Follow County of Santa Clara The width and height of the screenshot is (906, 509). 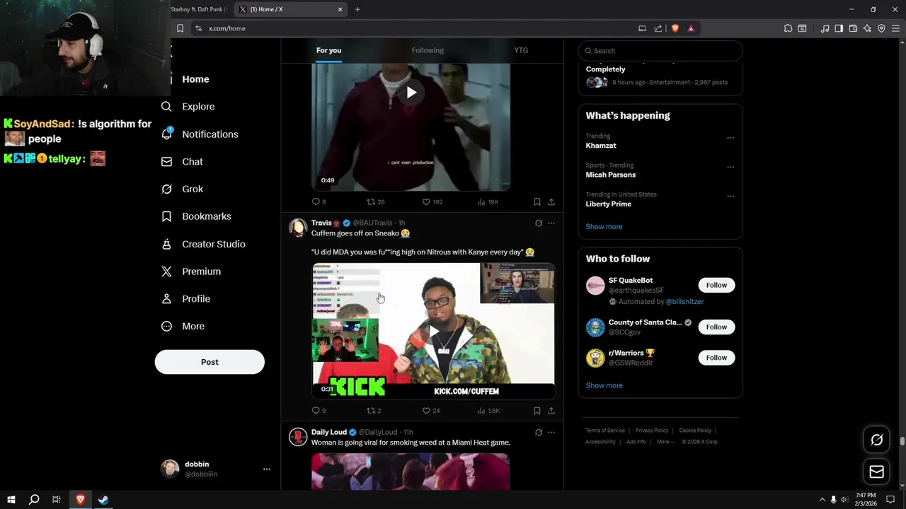tap(716, 327)
